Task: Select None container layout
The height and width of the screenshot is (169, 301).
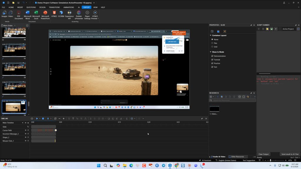Action: (x=212, y=39)
